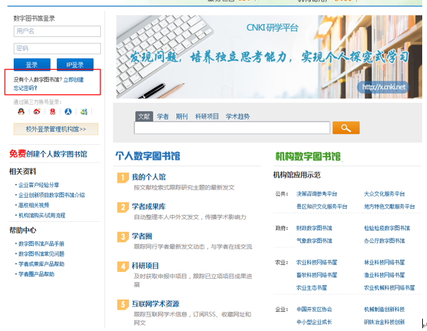This screenshot has height=331, width=427.
Task: Open 林业科技网络书屋 link
Action: pos(384,262)
